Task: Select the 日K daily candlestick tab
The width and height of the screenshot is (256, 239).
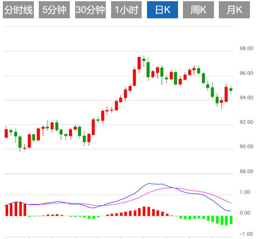Action: click(162, 10)
